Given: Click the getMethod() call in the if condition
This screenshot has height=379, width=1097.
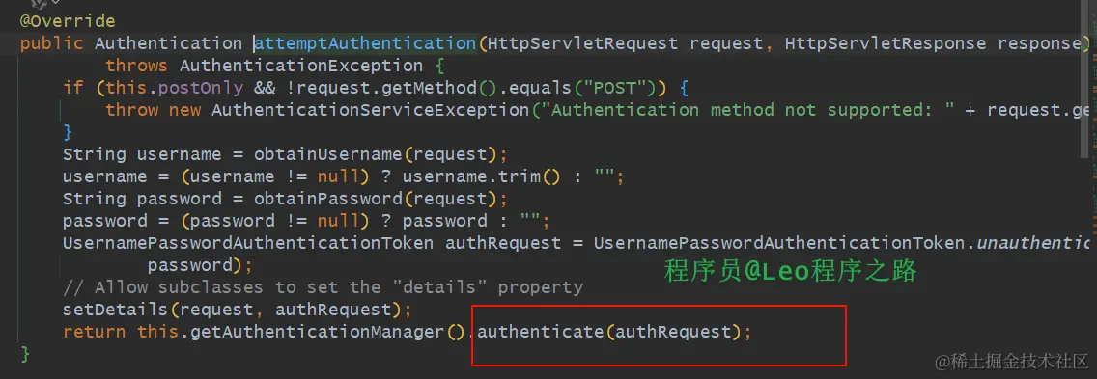Looking at the screenshot, I should pyautogui.click(x=439, y=89).
